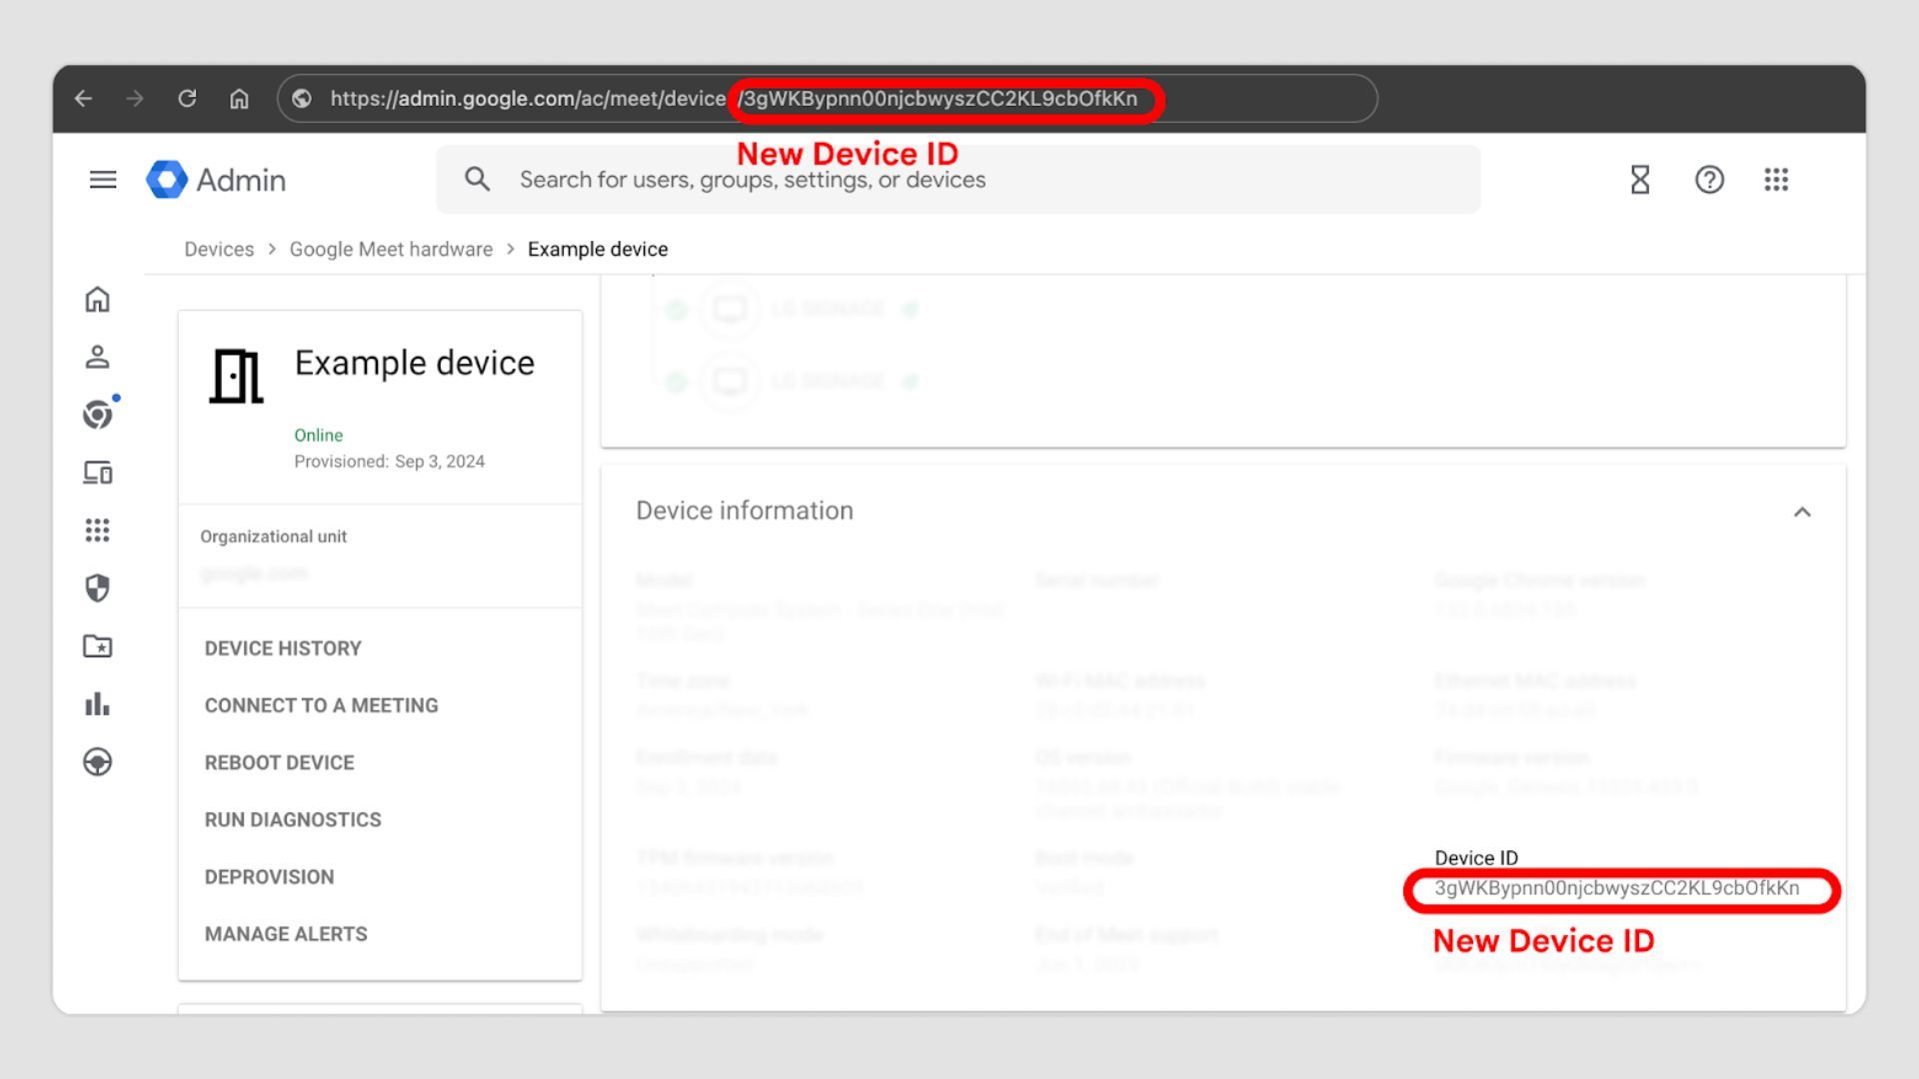Reload the page with the refresh icon
The height and width of the screenshot is (1079, 1919).
click(187, 99)
